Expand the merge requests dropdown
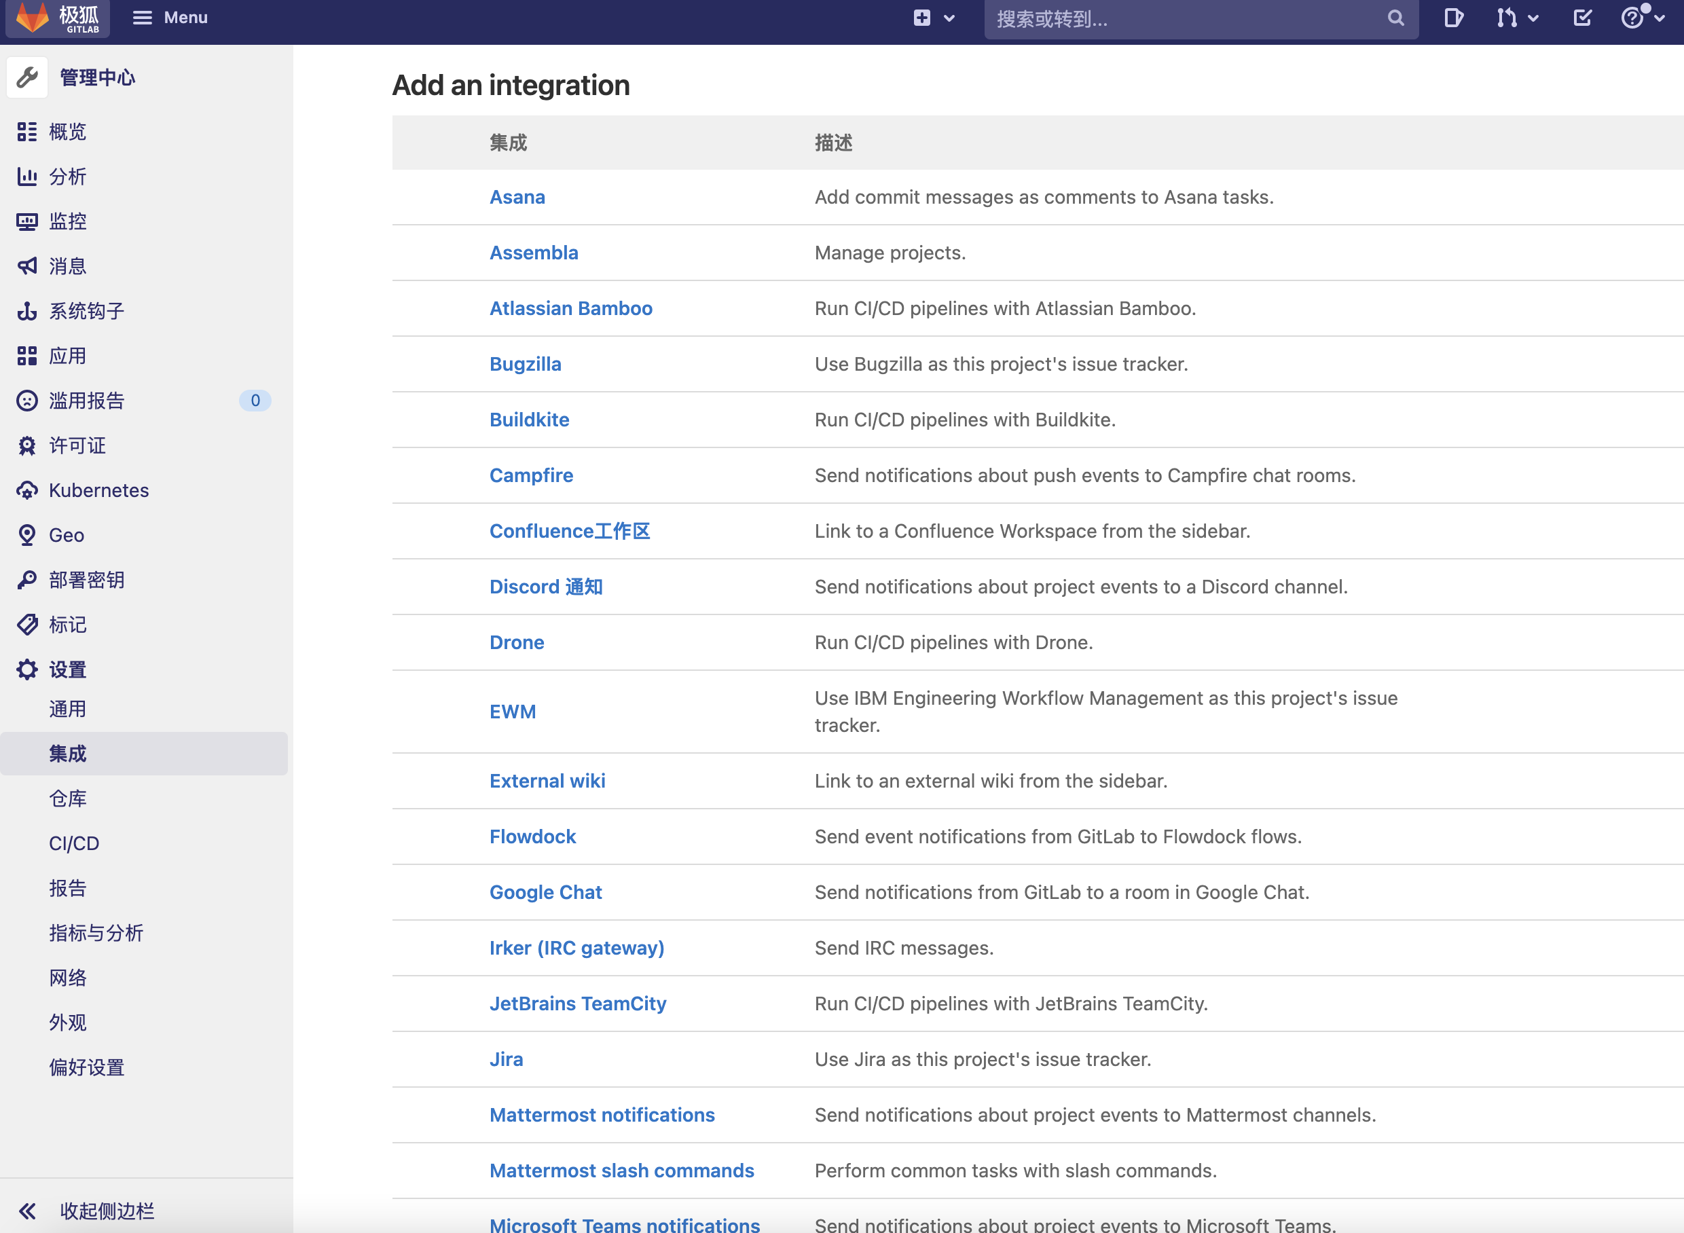Screen dimensions: 1684x1233 pos(1517,18)
